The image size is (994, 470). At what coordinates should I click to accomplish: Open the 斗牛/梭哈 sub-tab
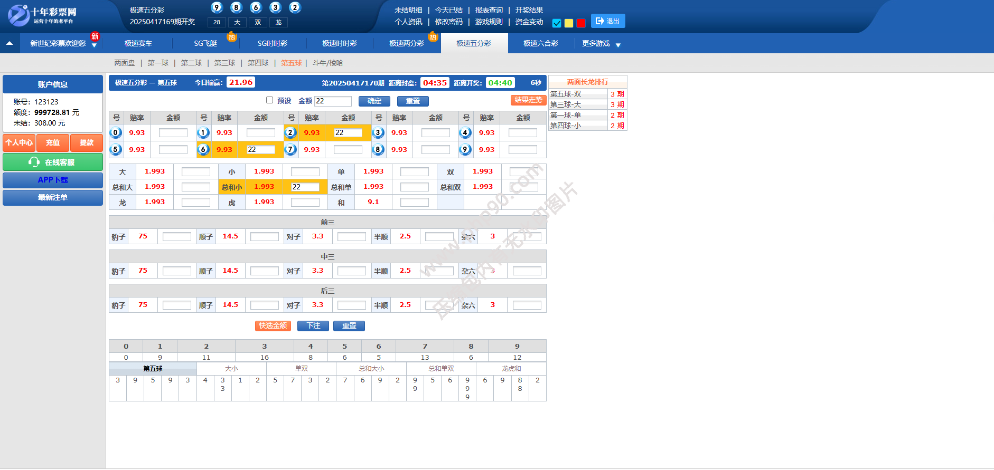(327, 63)
